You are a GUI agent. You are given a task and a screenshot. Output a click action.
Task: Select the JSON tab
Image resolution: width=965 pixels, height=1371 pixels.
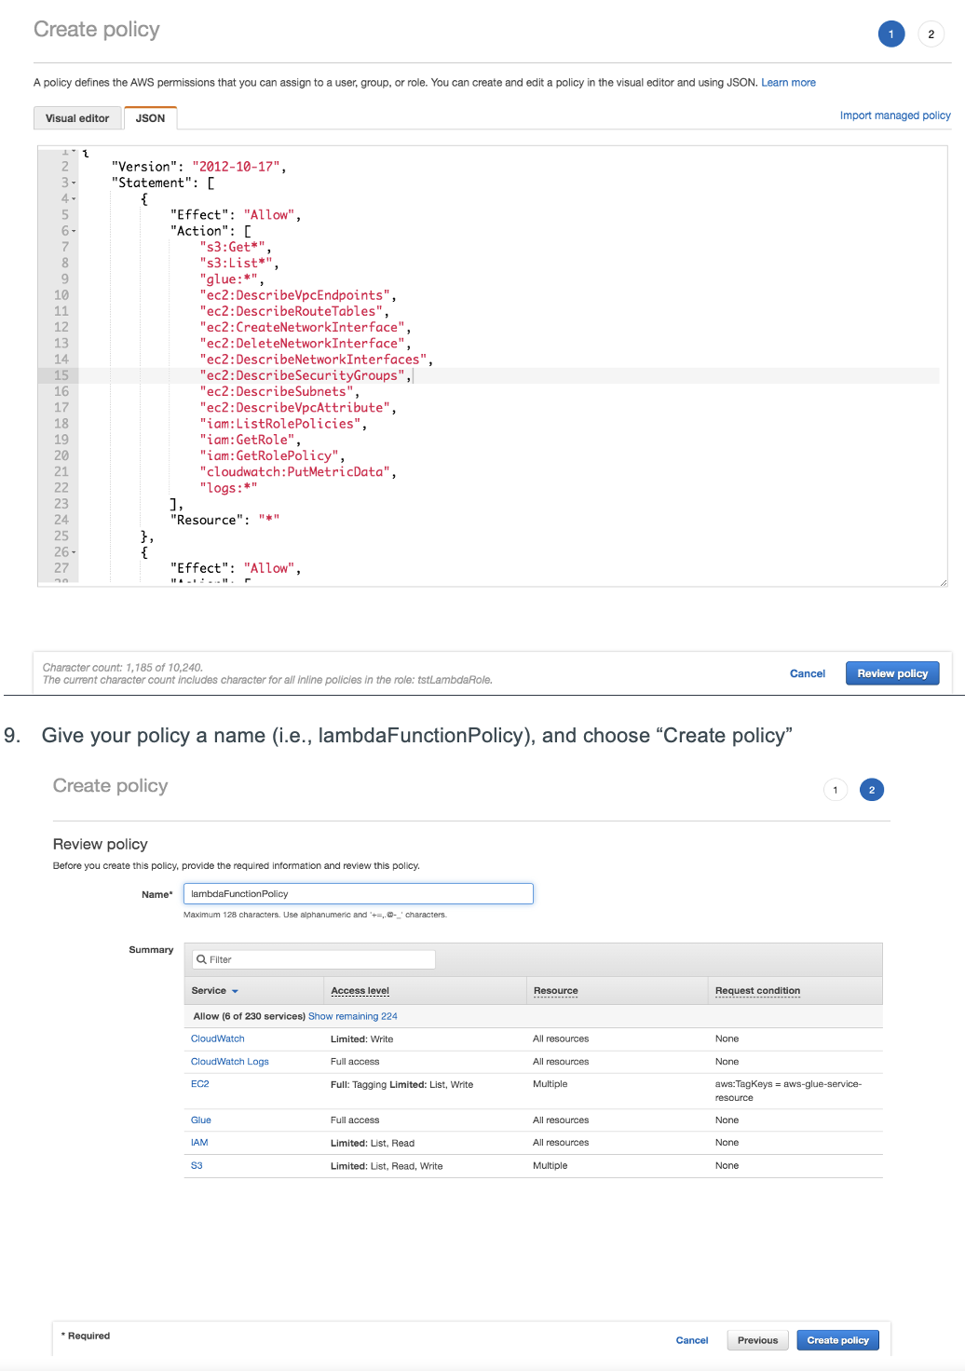(150, 118)
